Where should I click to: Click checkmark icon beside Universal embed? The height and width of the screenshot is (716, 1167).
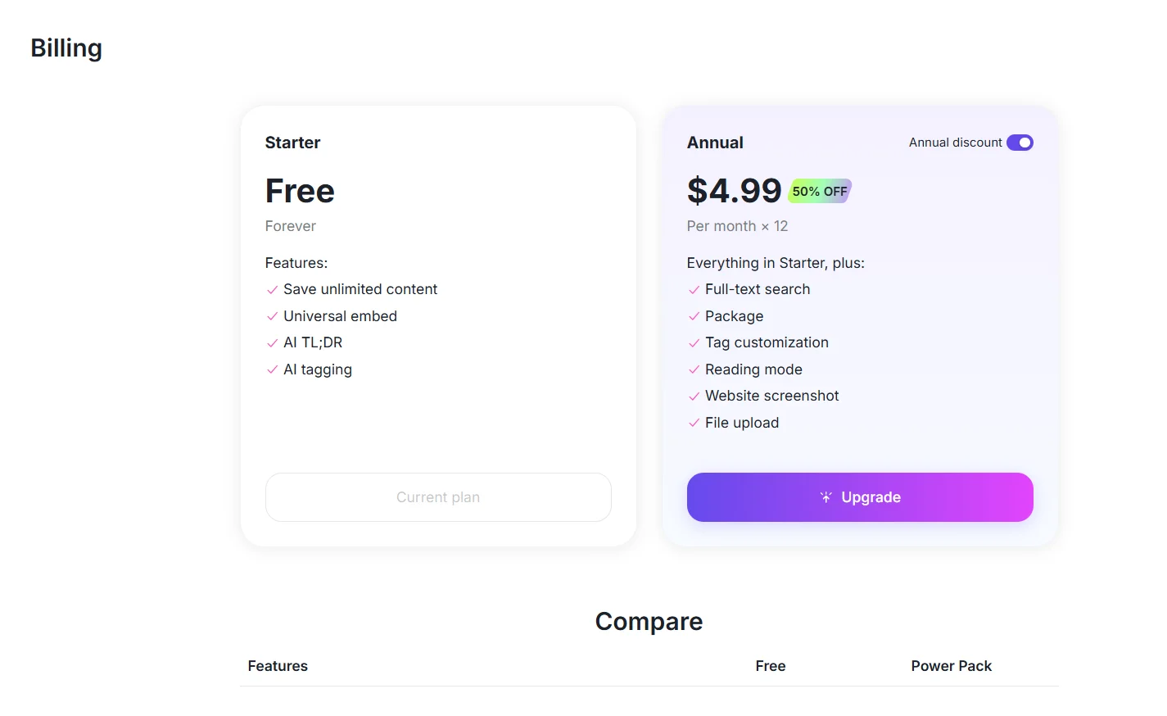point(272,316)
